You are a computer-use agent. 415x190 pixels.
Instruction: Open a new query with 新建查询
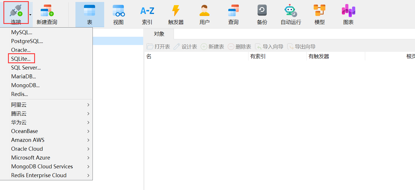(x=46, y=13)
